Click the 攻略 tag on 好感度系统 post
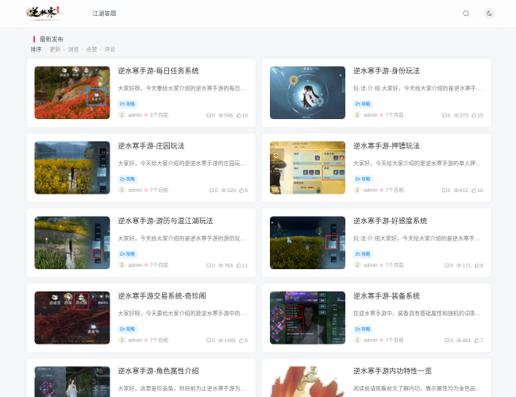The height and width of the screenshot is (397, 516). pos(363,253)
